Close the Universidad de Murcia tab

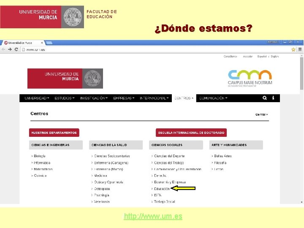42,43
